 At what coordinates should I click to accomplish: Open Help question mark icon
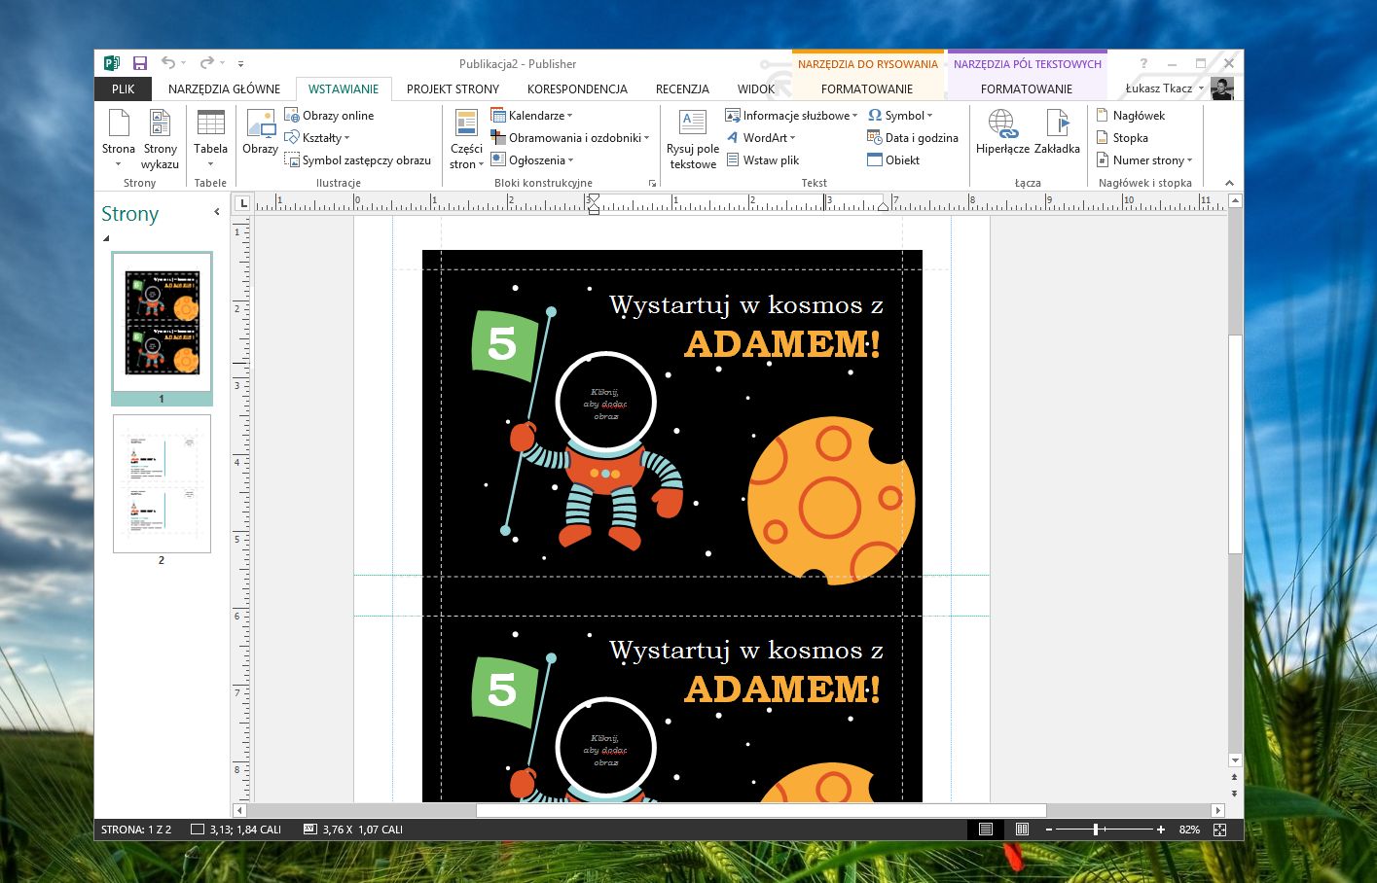coord(1143,63)
